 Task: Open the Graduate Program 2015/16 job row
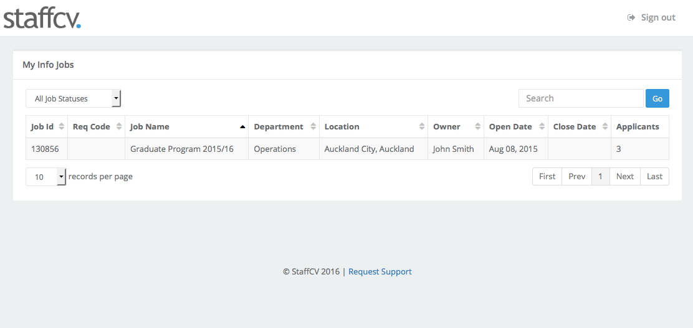point(347,149)
